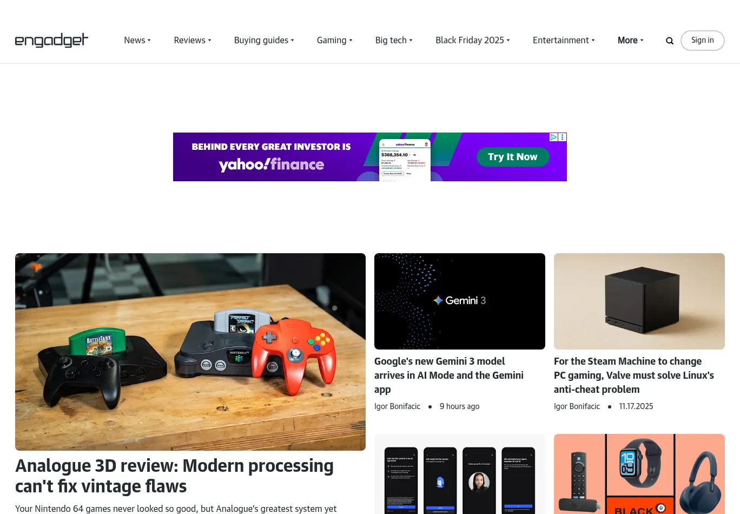Image resolution: width=740 pixels, height=514 pixels.
Task: Open the Gaming menu item
Action: click(x=335, y=40)
